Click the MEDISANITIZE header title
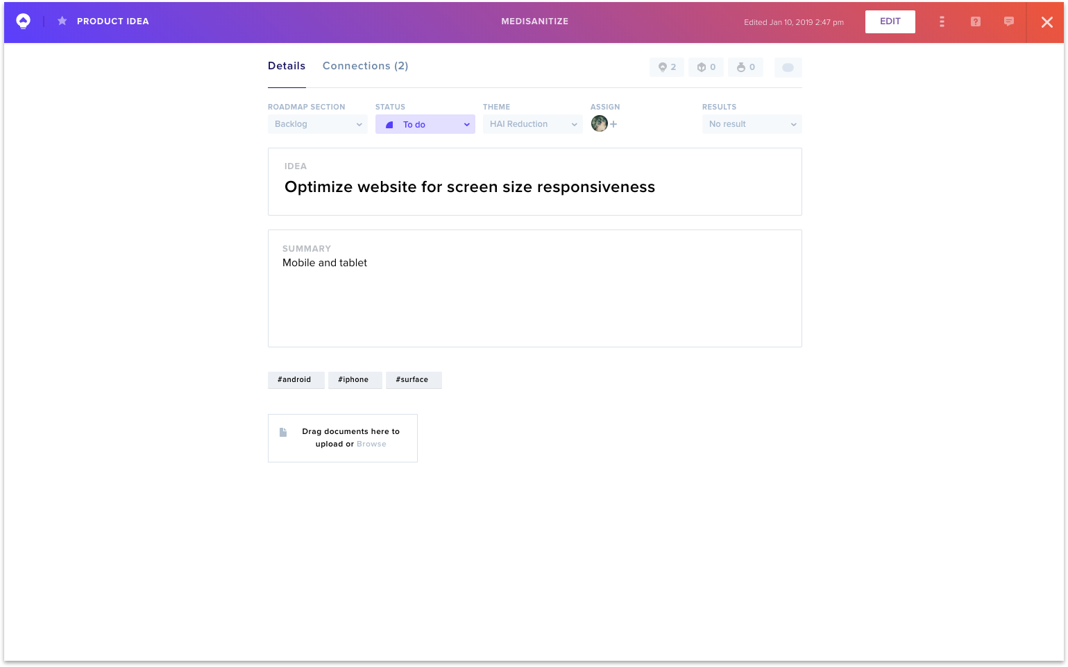The image size is (1068, 667). click(x=535, y=21)
